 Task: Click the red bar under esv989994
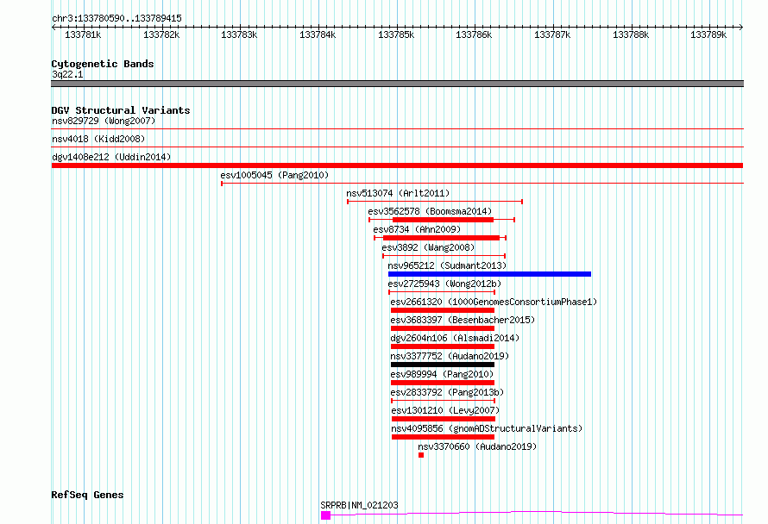coord(443,383)
